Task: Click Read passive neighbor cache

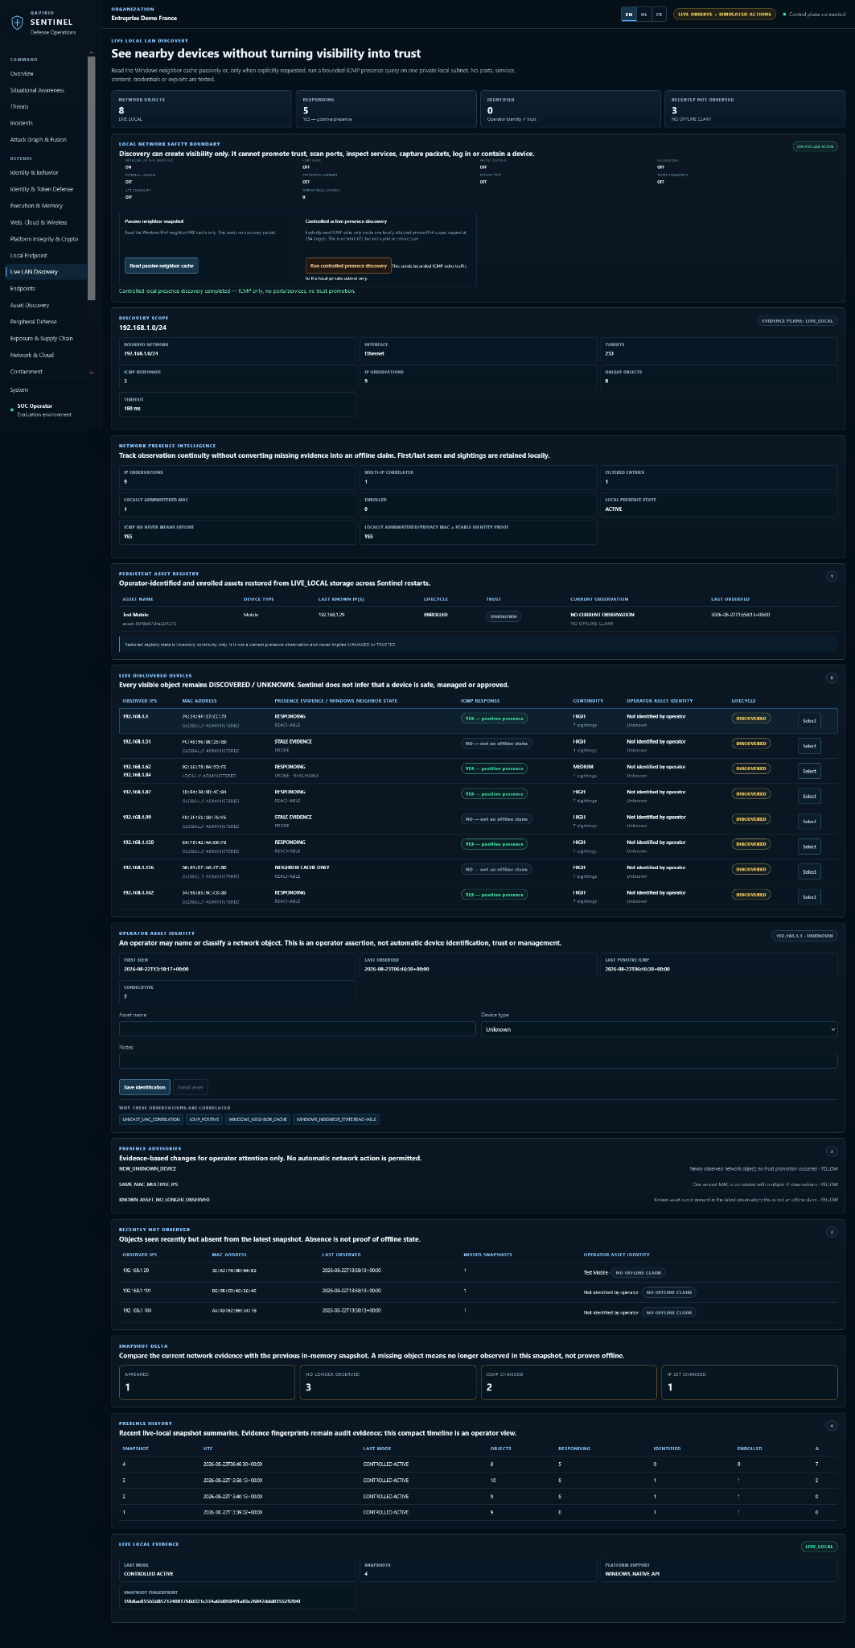Action: pyautogui.click(x=162, y=266)
